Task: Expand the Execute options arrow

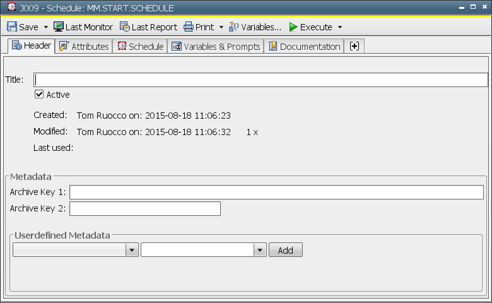Action: click(340, 28)
